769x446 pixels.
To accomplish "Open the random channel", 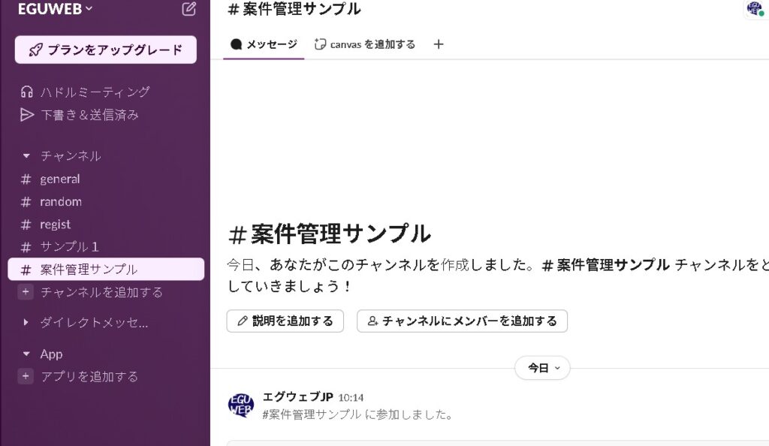I will click(x=61, y=201).
